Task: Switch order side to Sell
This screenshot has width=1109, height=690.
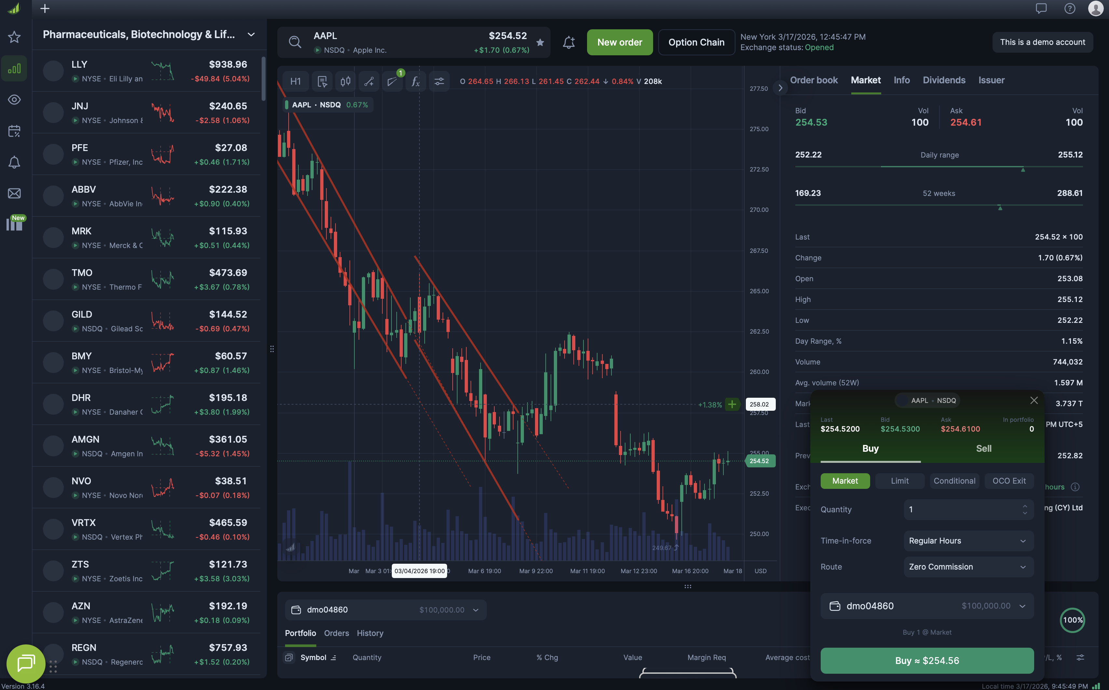Action: 983,448
